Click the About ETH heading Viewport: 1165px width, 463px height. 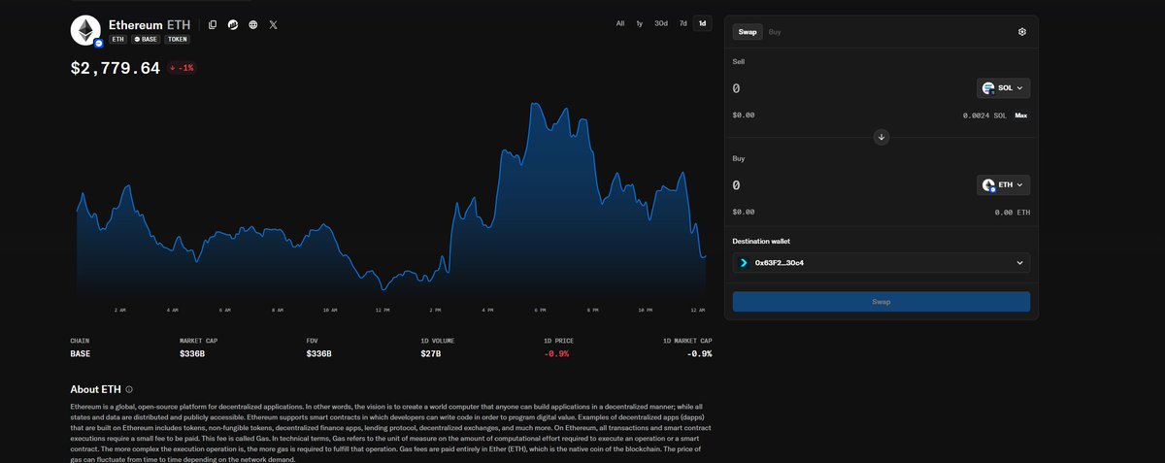95,389
